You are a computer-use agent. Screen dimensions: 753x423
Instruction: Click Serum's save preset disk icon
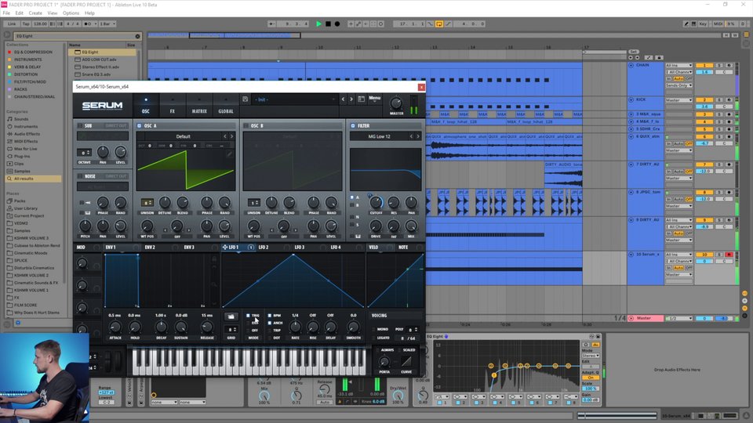(245, 99)
